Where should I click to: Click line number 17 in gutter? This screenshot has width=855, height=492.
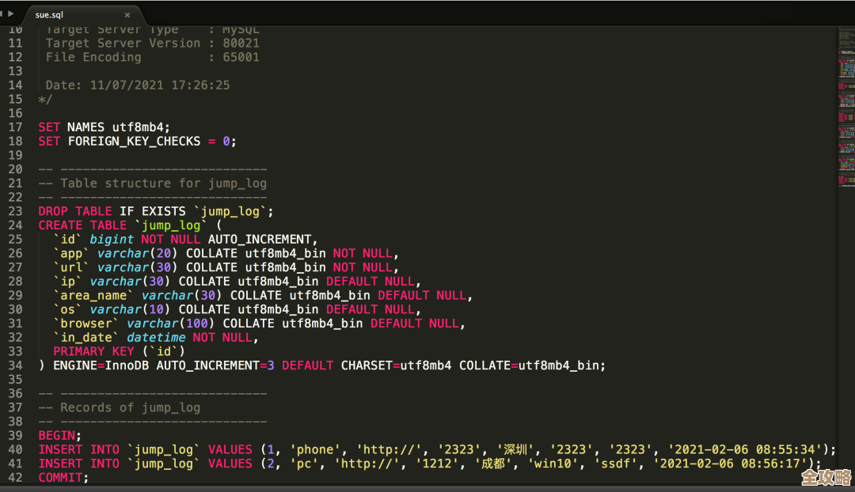[x=15, y=127]
